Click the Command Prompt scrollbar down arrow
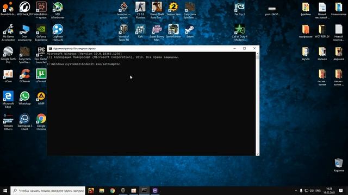The width and height of the screenshot is (348, 195). pyautogui.click(x=257, y=154)
